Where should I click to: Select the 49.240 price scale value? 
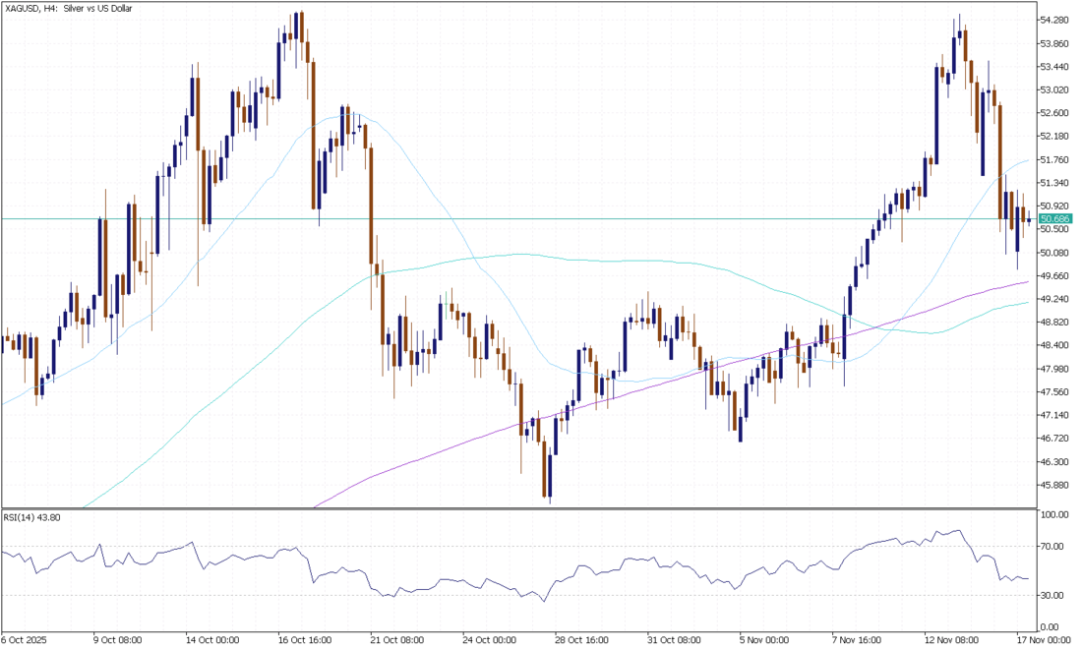pyautogui.click(x=1054, y=299)
